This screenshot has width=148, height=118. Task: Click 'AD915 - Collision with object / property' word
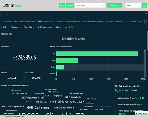pyautogui.click(x=67, y=102)
